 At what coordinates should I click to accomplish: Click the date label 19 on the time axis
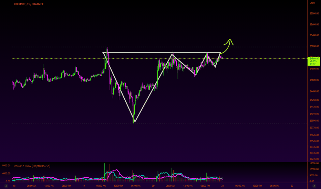point(84,186)
